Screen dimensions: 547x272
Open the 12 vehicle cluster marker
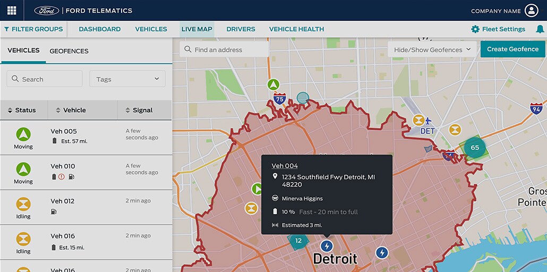click(298, 241)
